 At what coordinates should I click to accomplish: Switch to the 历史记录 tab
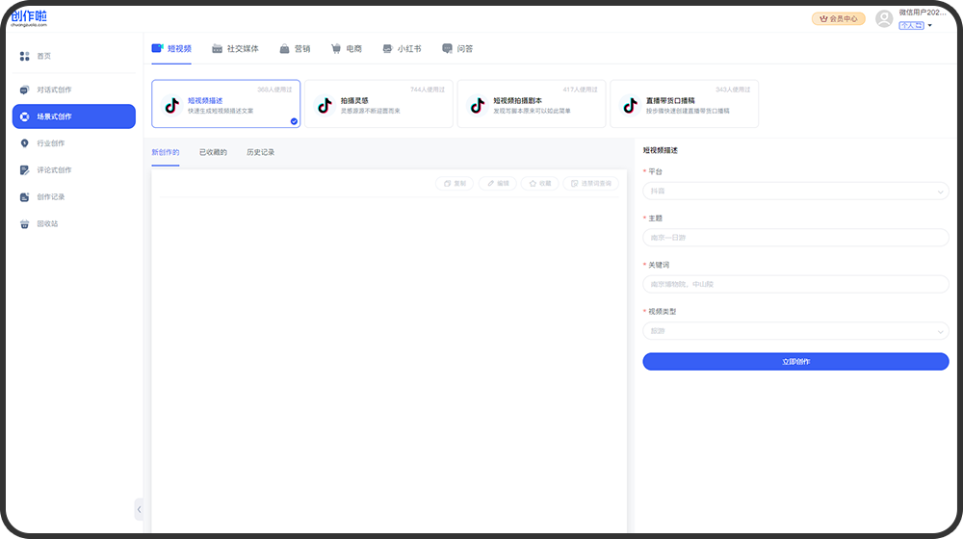click(x=260, y=152)
